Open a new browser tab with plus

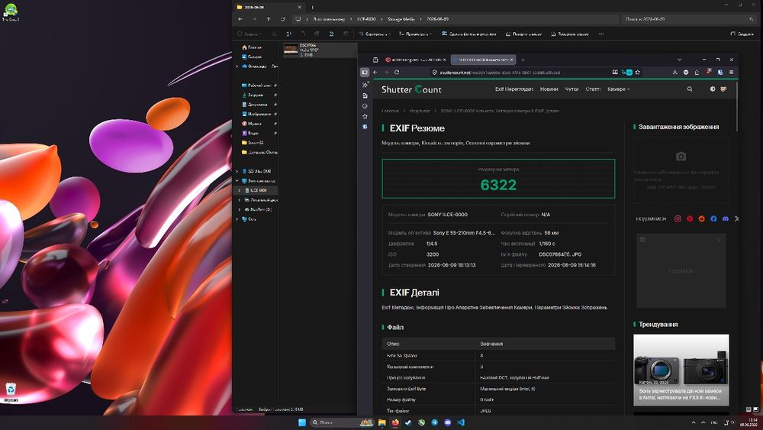(523, 60)
